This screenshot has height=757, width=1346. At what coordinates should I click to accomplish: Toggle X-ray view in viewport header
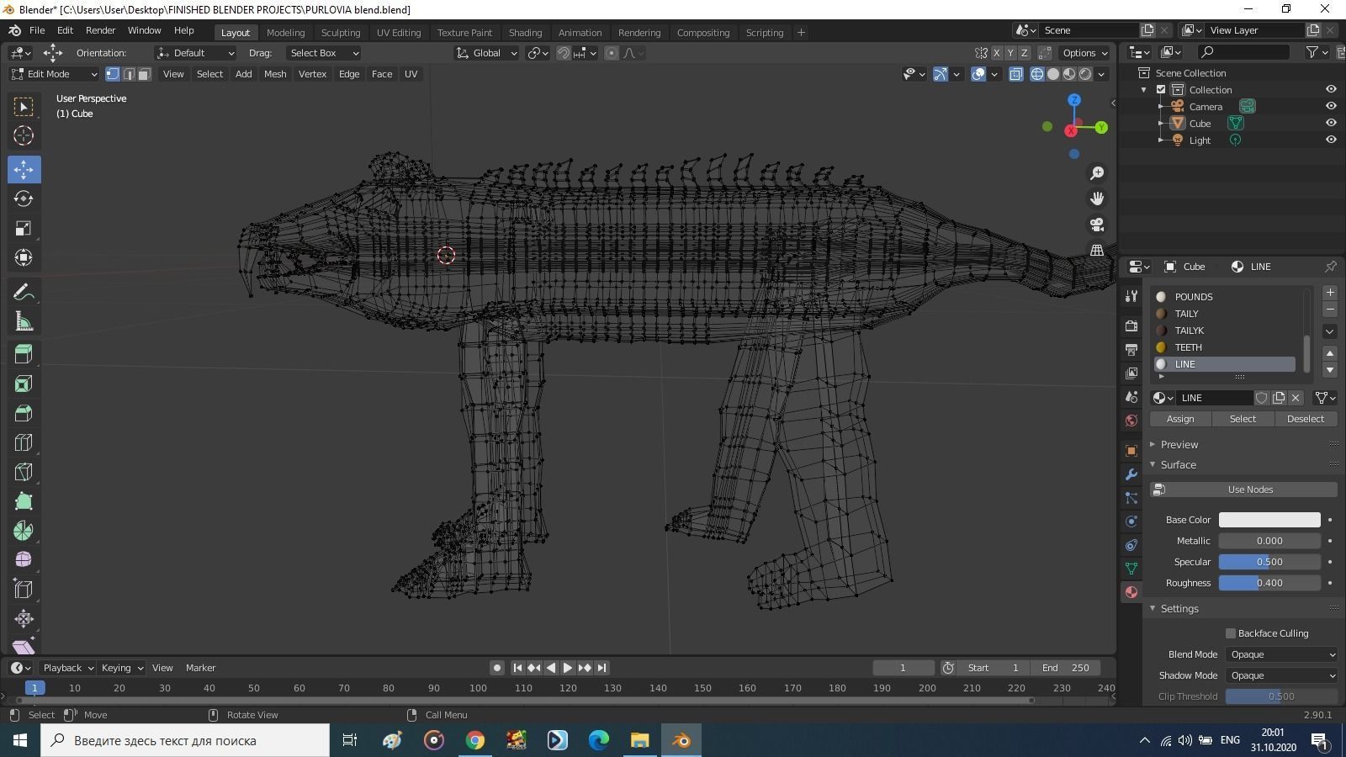coord(1016,74)
